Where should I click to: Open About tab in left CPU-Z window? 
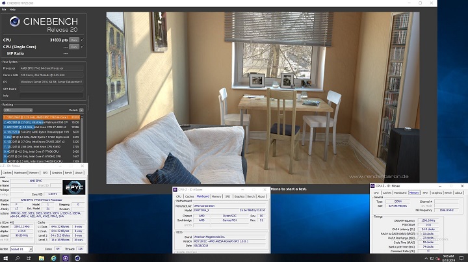[x=79, y=173]
